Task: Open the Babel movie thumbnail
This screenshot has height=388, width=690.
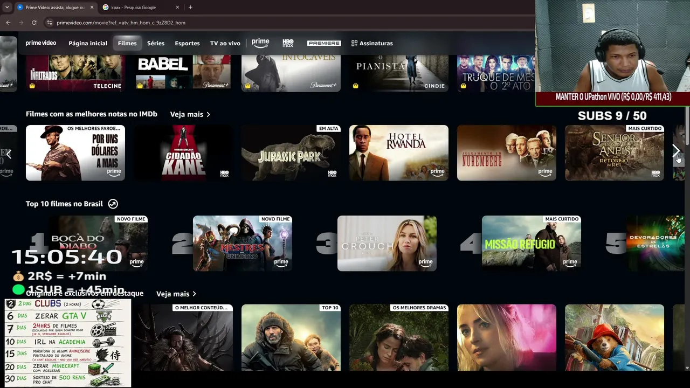Action: (x=183, y=73)
